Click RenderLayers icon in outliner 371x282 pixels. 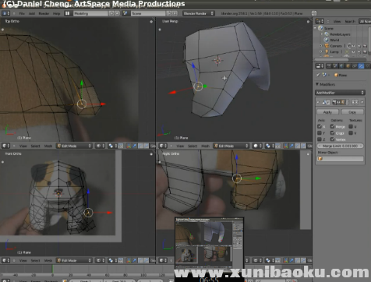(x=327, y=34)
